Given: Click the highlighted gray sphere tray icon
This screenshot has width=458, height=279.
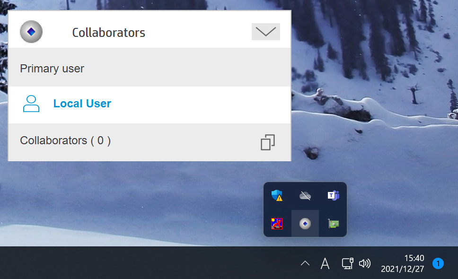Looking at the screenshot, I should point(305,224).
